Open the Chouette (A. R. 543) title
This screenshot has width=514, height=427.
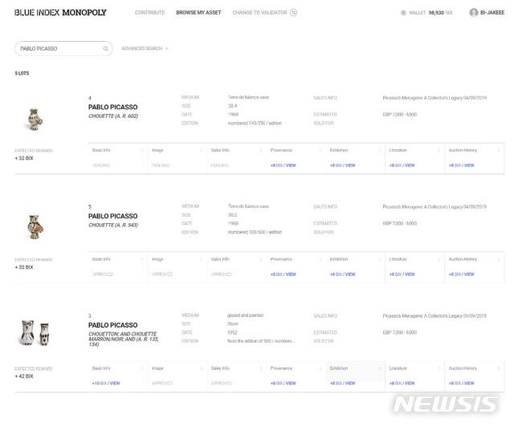(113, 225)
